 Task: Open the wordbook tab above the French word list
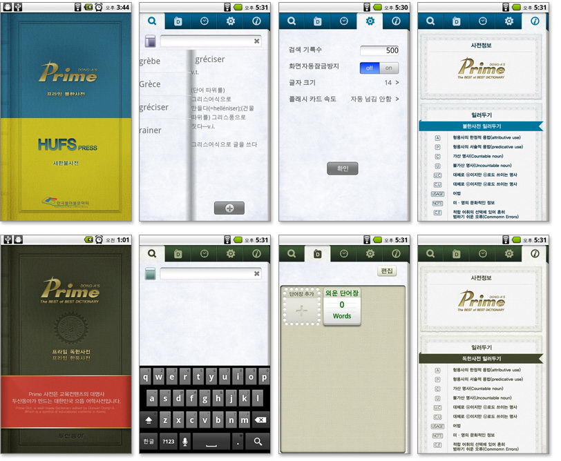click(178, 21)
